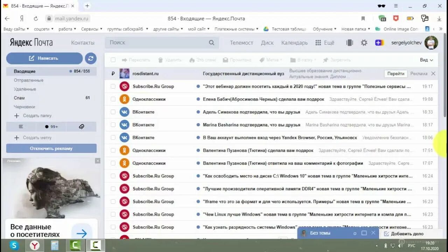
Task: Go to Телемост service
Action: [x=241, y=43]
